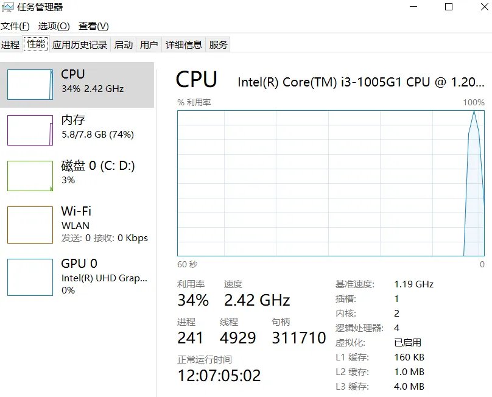This screenshot has width=492, height=397.
Task: Click the Task Manager icon in the title bar
Action: pyautogui.click(x=9, y=7)
